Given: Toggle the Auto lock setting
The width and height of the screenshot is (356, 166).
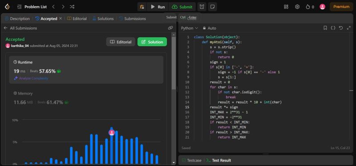Looking at the screenshot, I should [x=209, y=28].
